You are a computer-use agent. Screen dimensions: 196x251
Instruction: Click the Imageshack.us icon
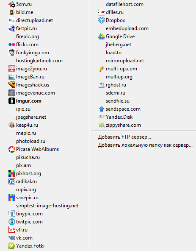point(12,85)
